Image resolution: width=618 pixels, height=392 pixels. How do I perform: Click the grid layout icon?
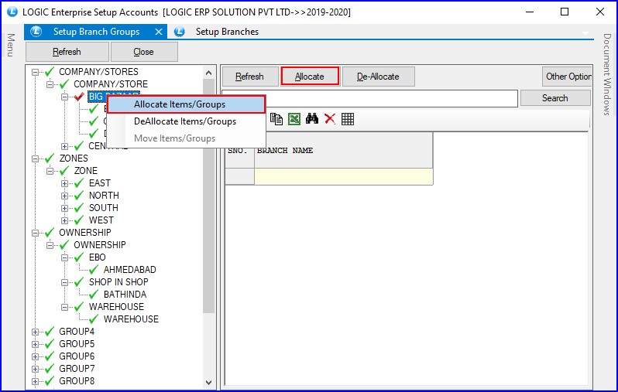348,119
